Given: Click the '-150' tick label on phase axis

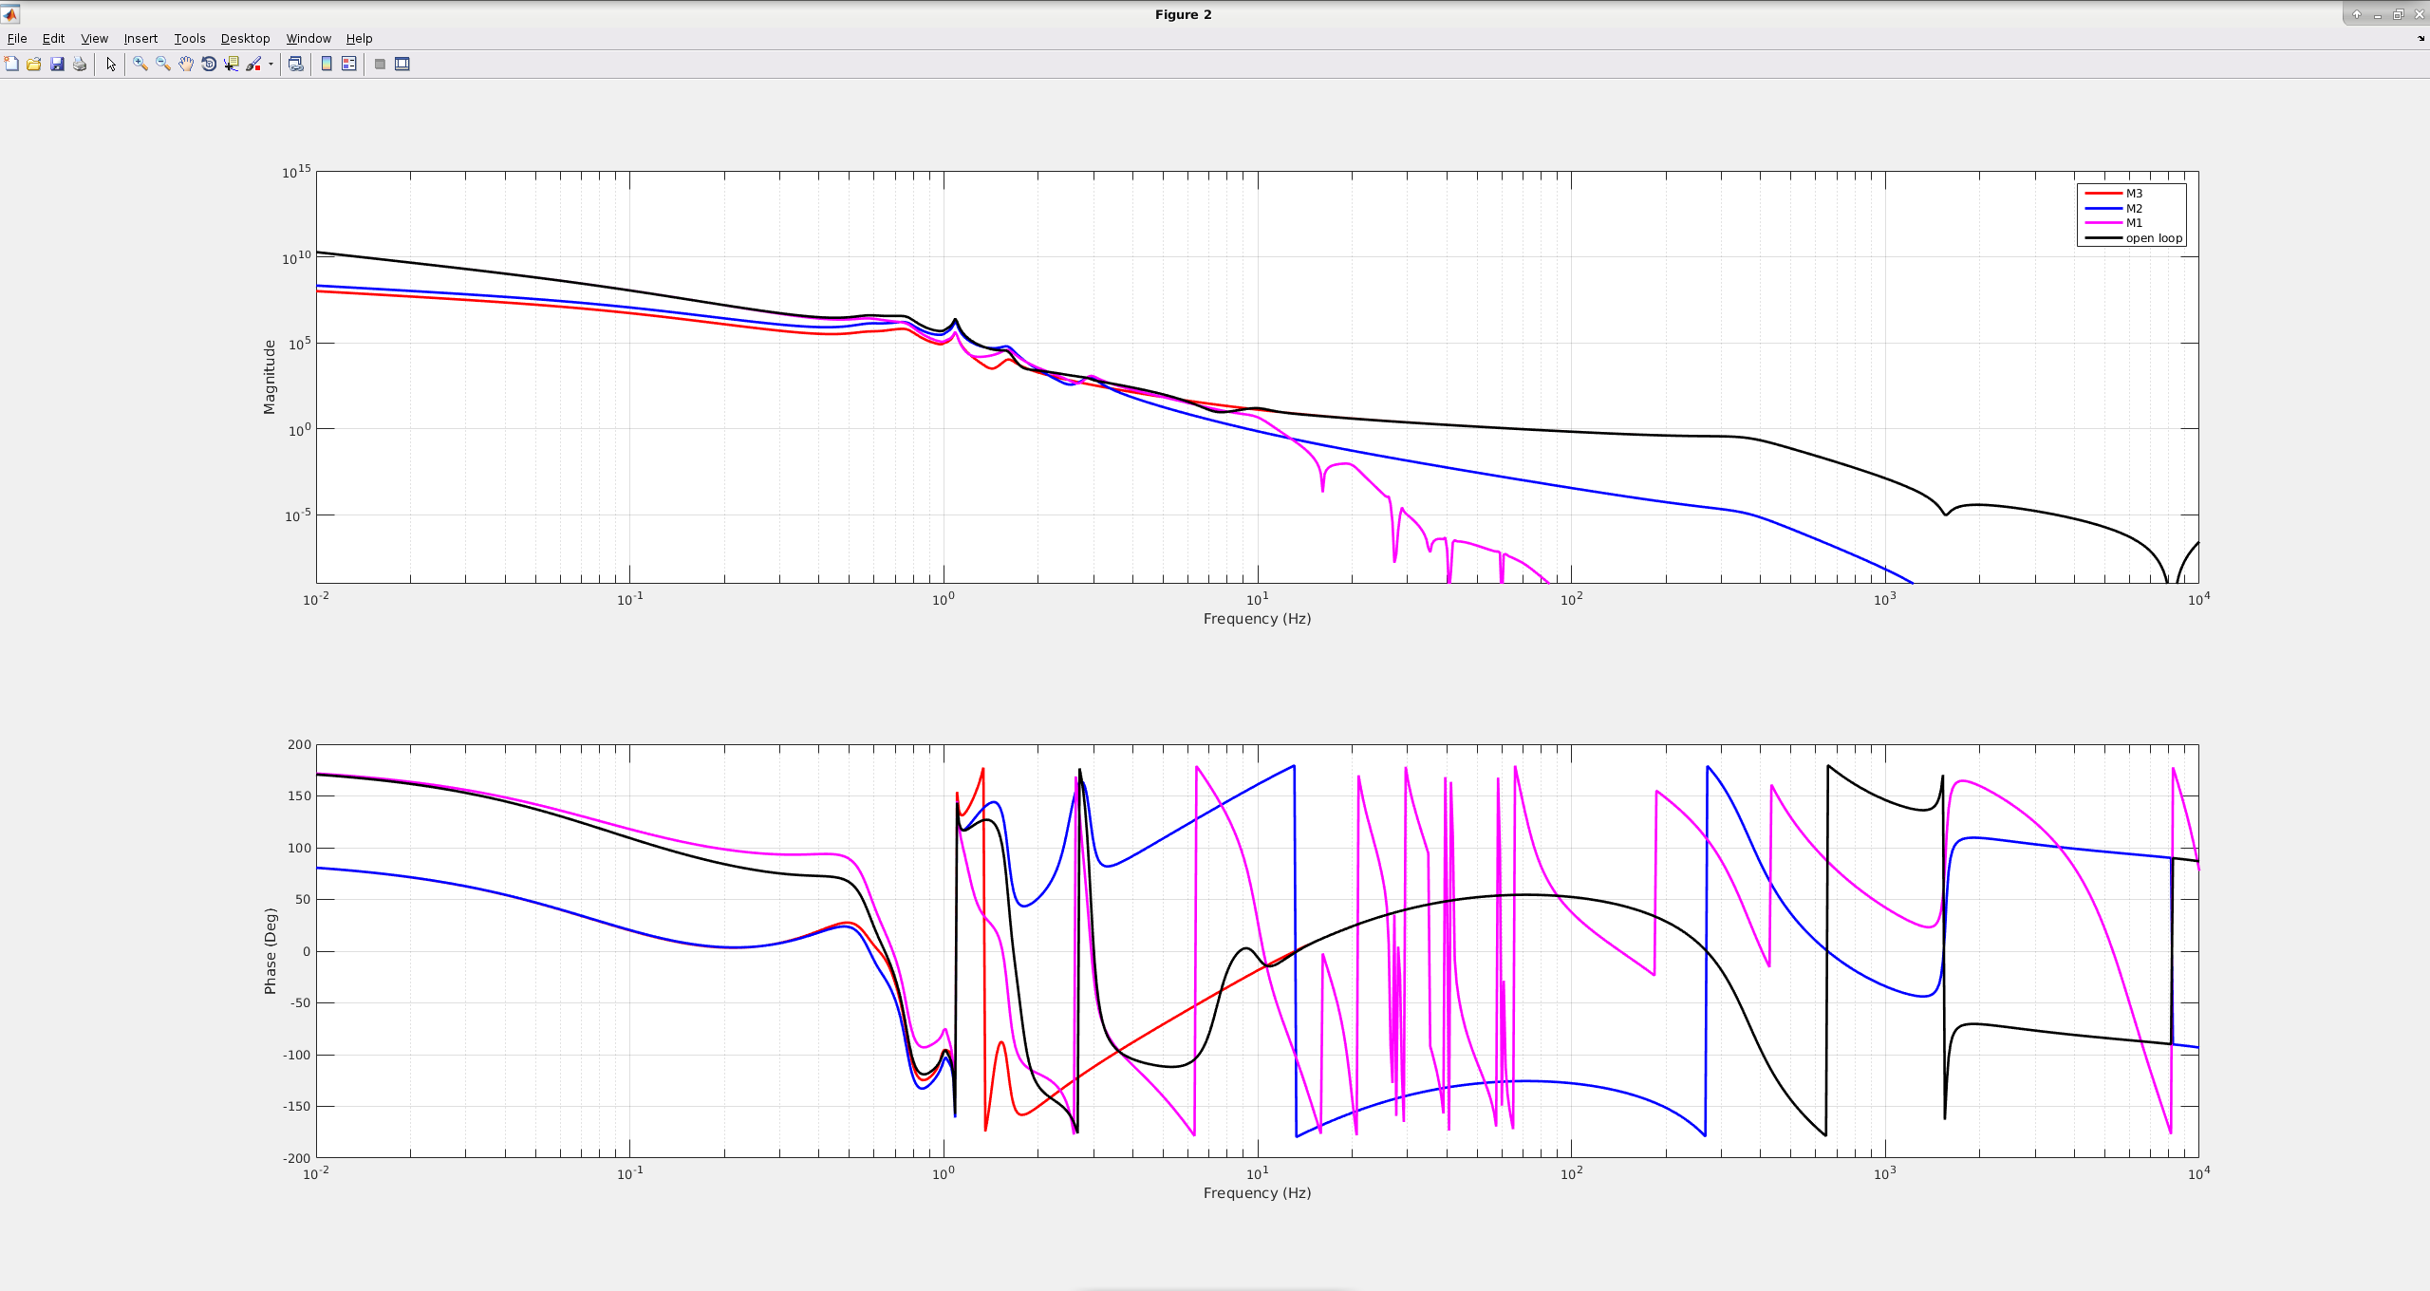Looking at the screenshot, I should (x=297, y=1106).
